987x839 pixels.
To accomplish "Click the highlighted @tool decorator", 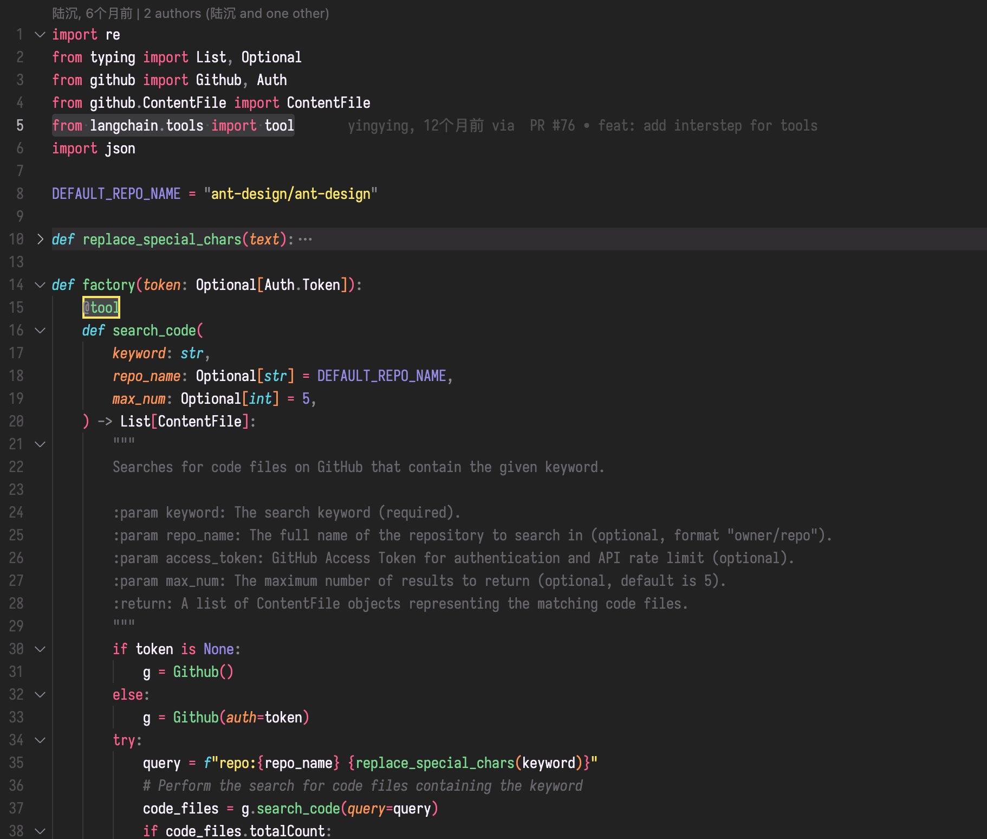I will pos(101,308).
